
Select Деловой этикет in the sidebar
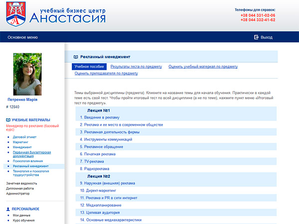(x=25, y=137)
